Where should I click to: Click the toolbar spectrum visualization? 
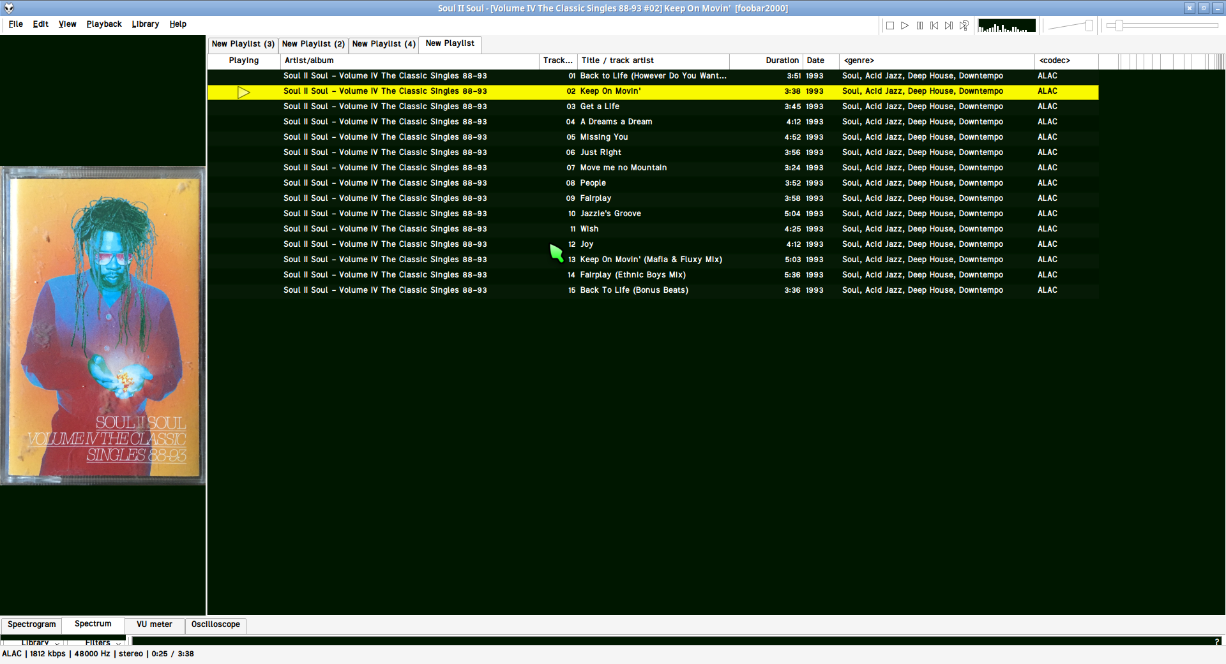[1007, 26]
